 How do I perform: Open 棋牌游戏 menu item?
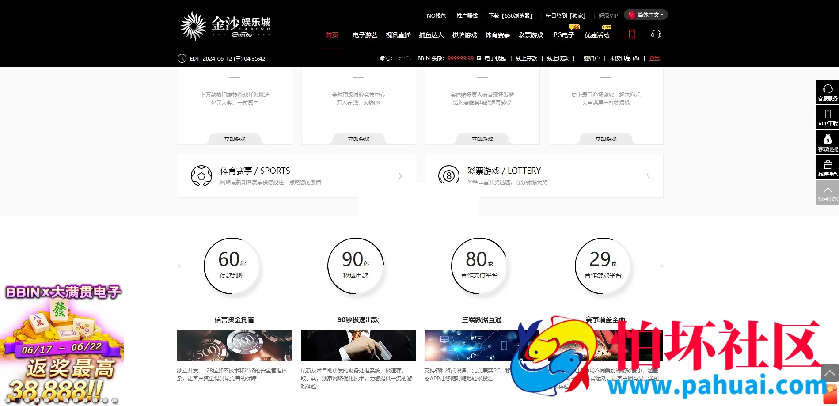464,35
